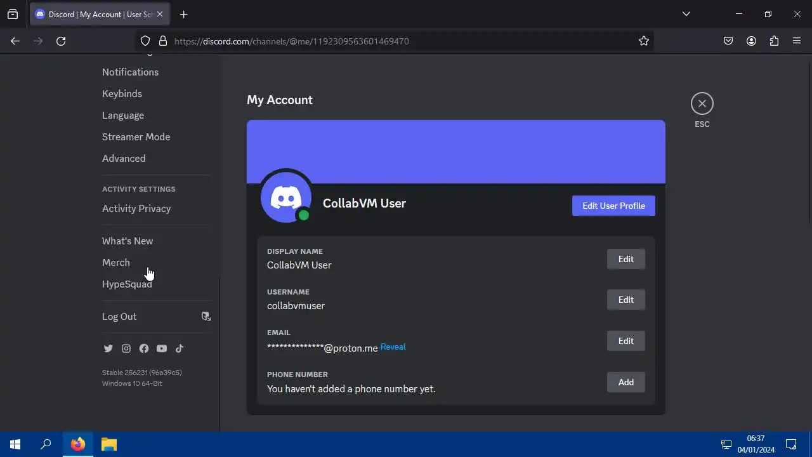The height and width of the screenshot is (457, 812).
Task: Click the site padlock security icon
Action: 163,41
